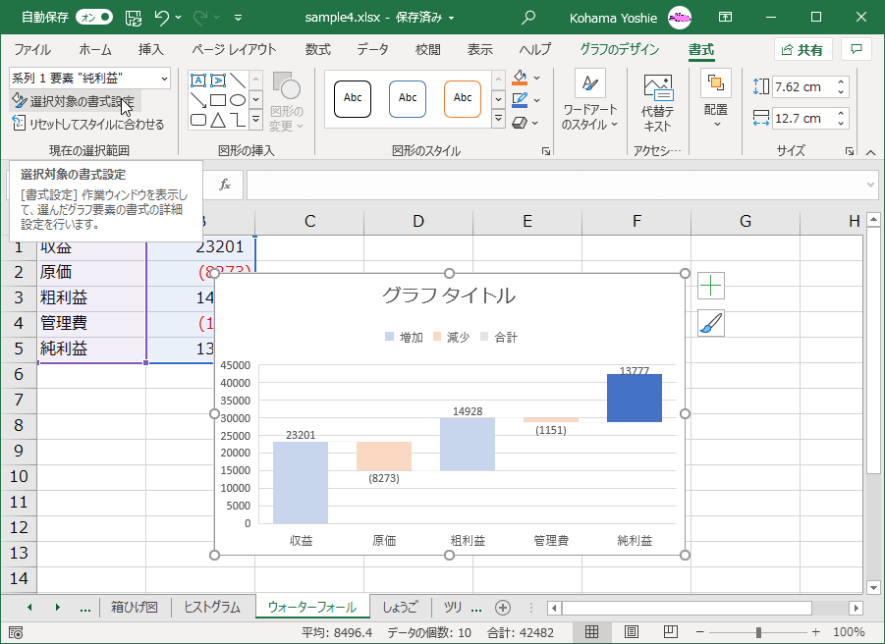Switch to the 表示 tab
Screen dimensions: 885x644
coord(479,50)
